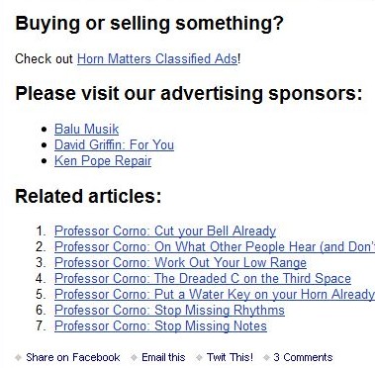The image size is (375, 368).
Task: Click Share on Facebook
Action: click(73, 357)
